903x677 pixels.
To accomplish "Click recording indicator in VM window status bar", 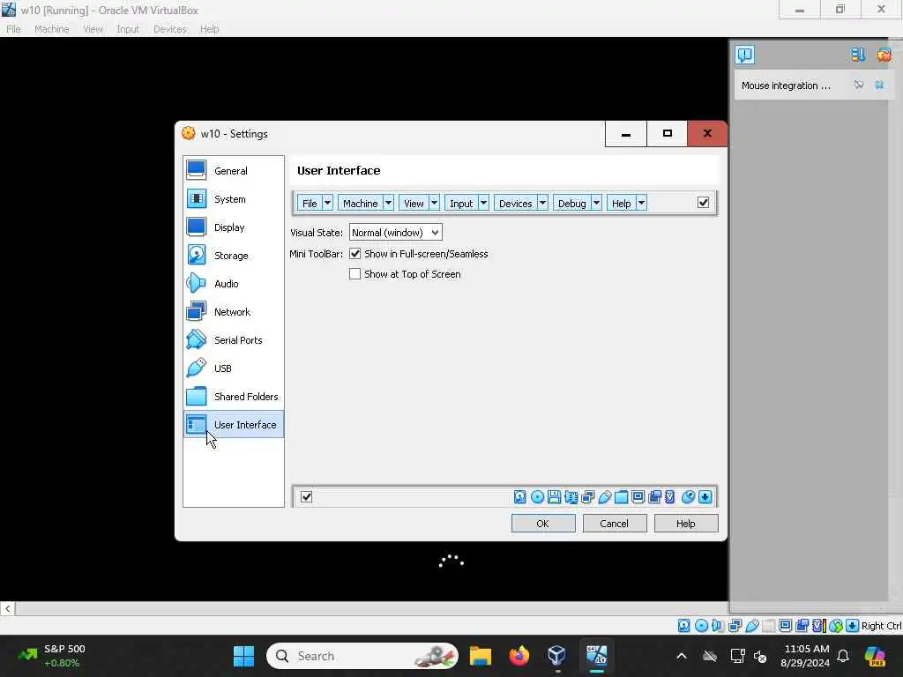I will (x=802, y=626).
